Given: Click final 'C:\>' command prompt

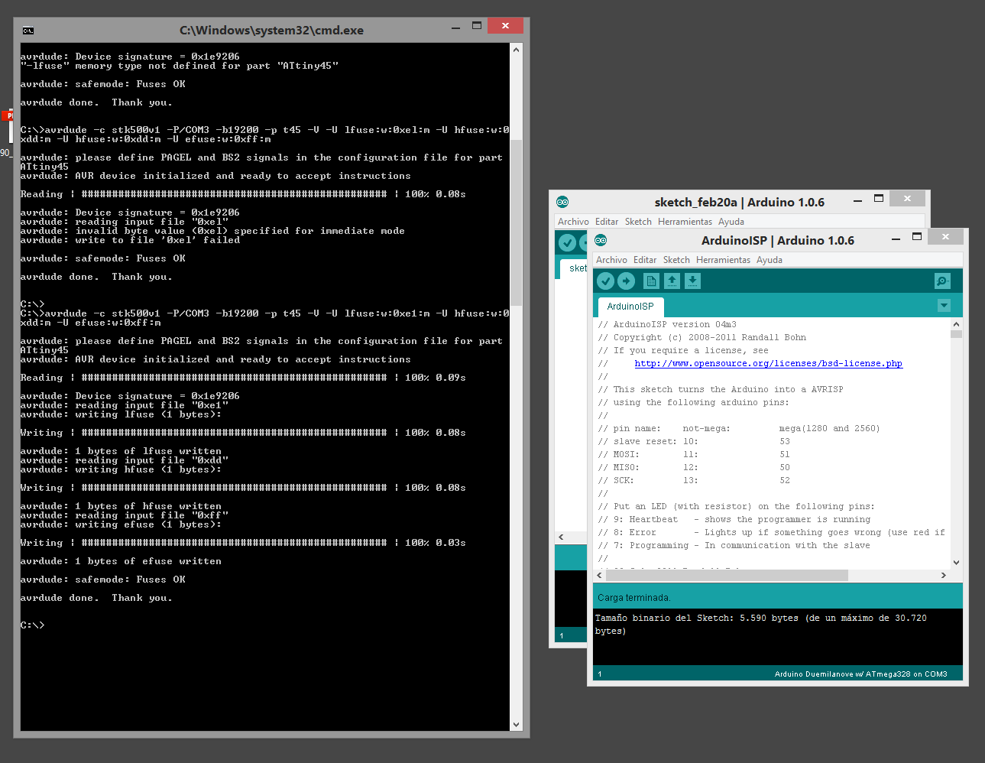Looking at the screenshot, I should pos(32,625).
